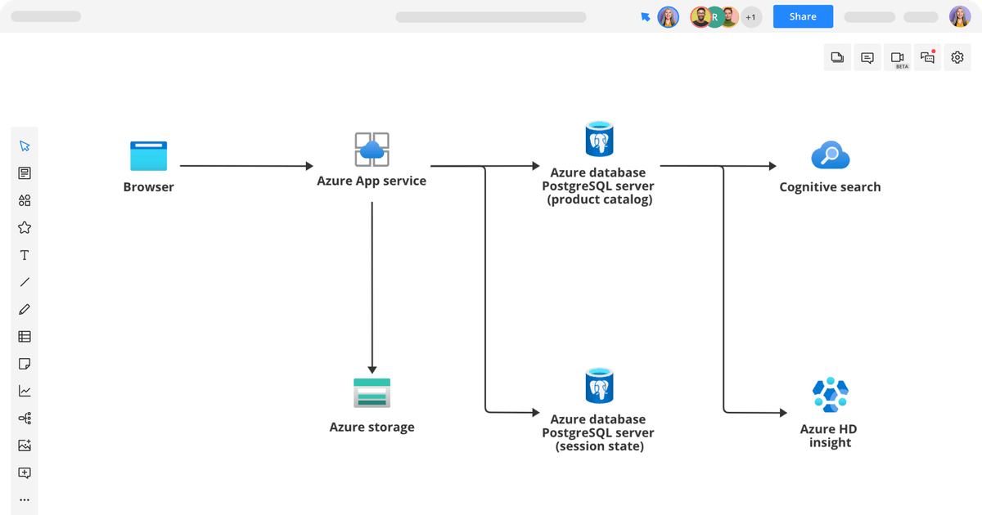Start a video call (BETA)
982x515 pixels.
[898, 57]
